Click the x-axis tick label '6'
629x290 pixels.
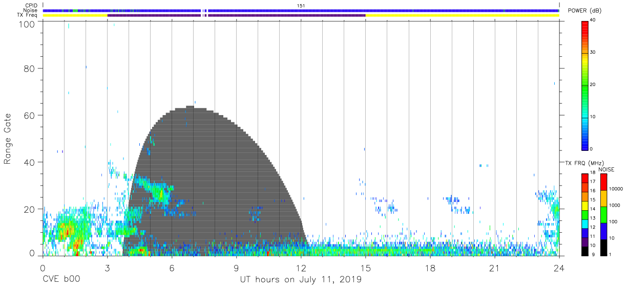coord(172,268)
